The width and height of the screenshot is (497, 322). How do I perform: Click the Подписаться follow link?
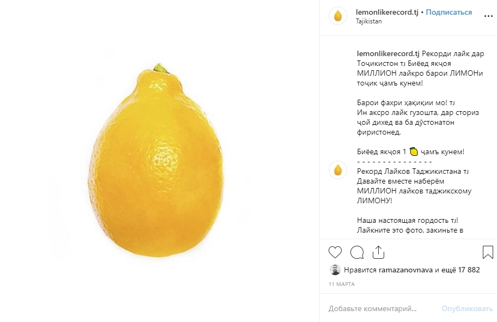[x=449, y=12]
